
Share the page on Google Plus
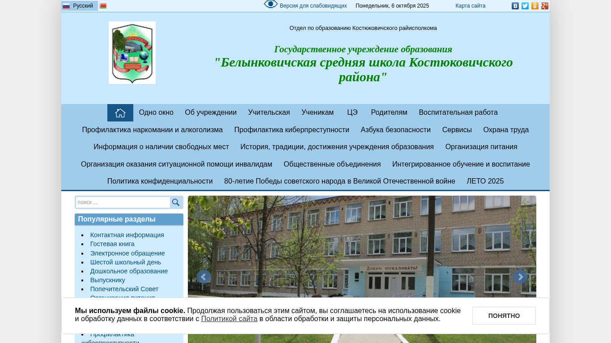point(545,6)
